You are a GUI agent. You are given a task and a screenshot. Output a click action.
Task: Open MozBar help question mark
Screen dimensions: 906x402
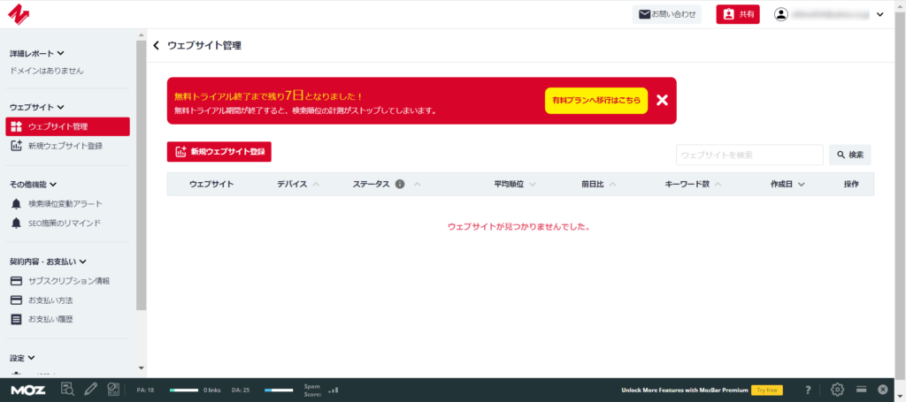tap(809, 390)
